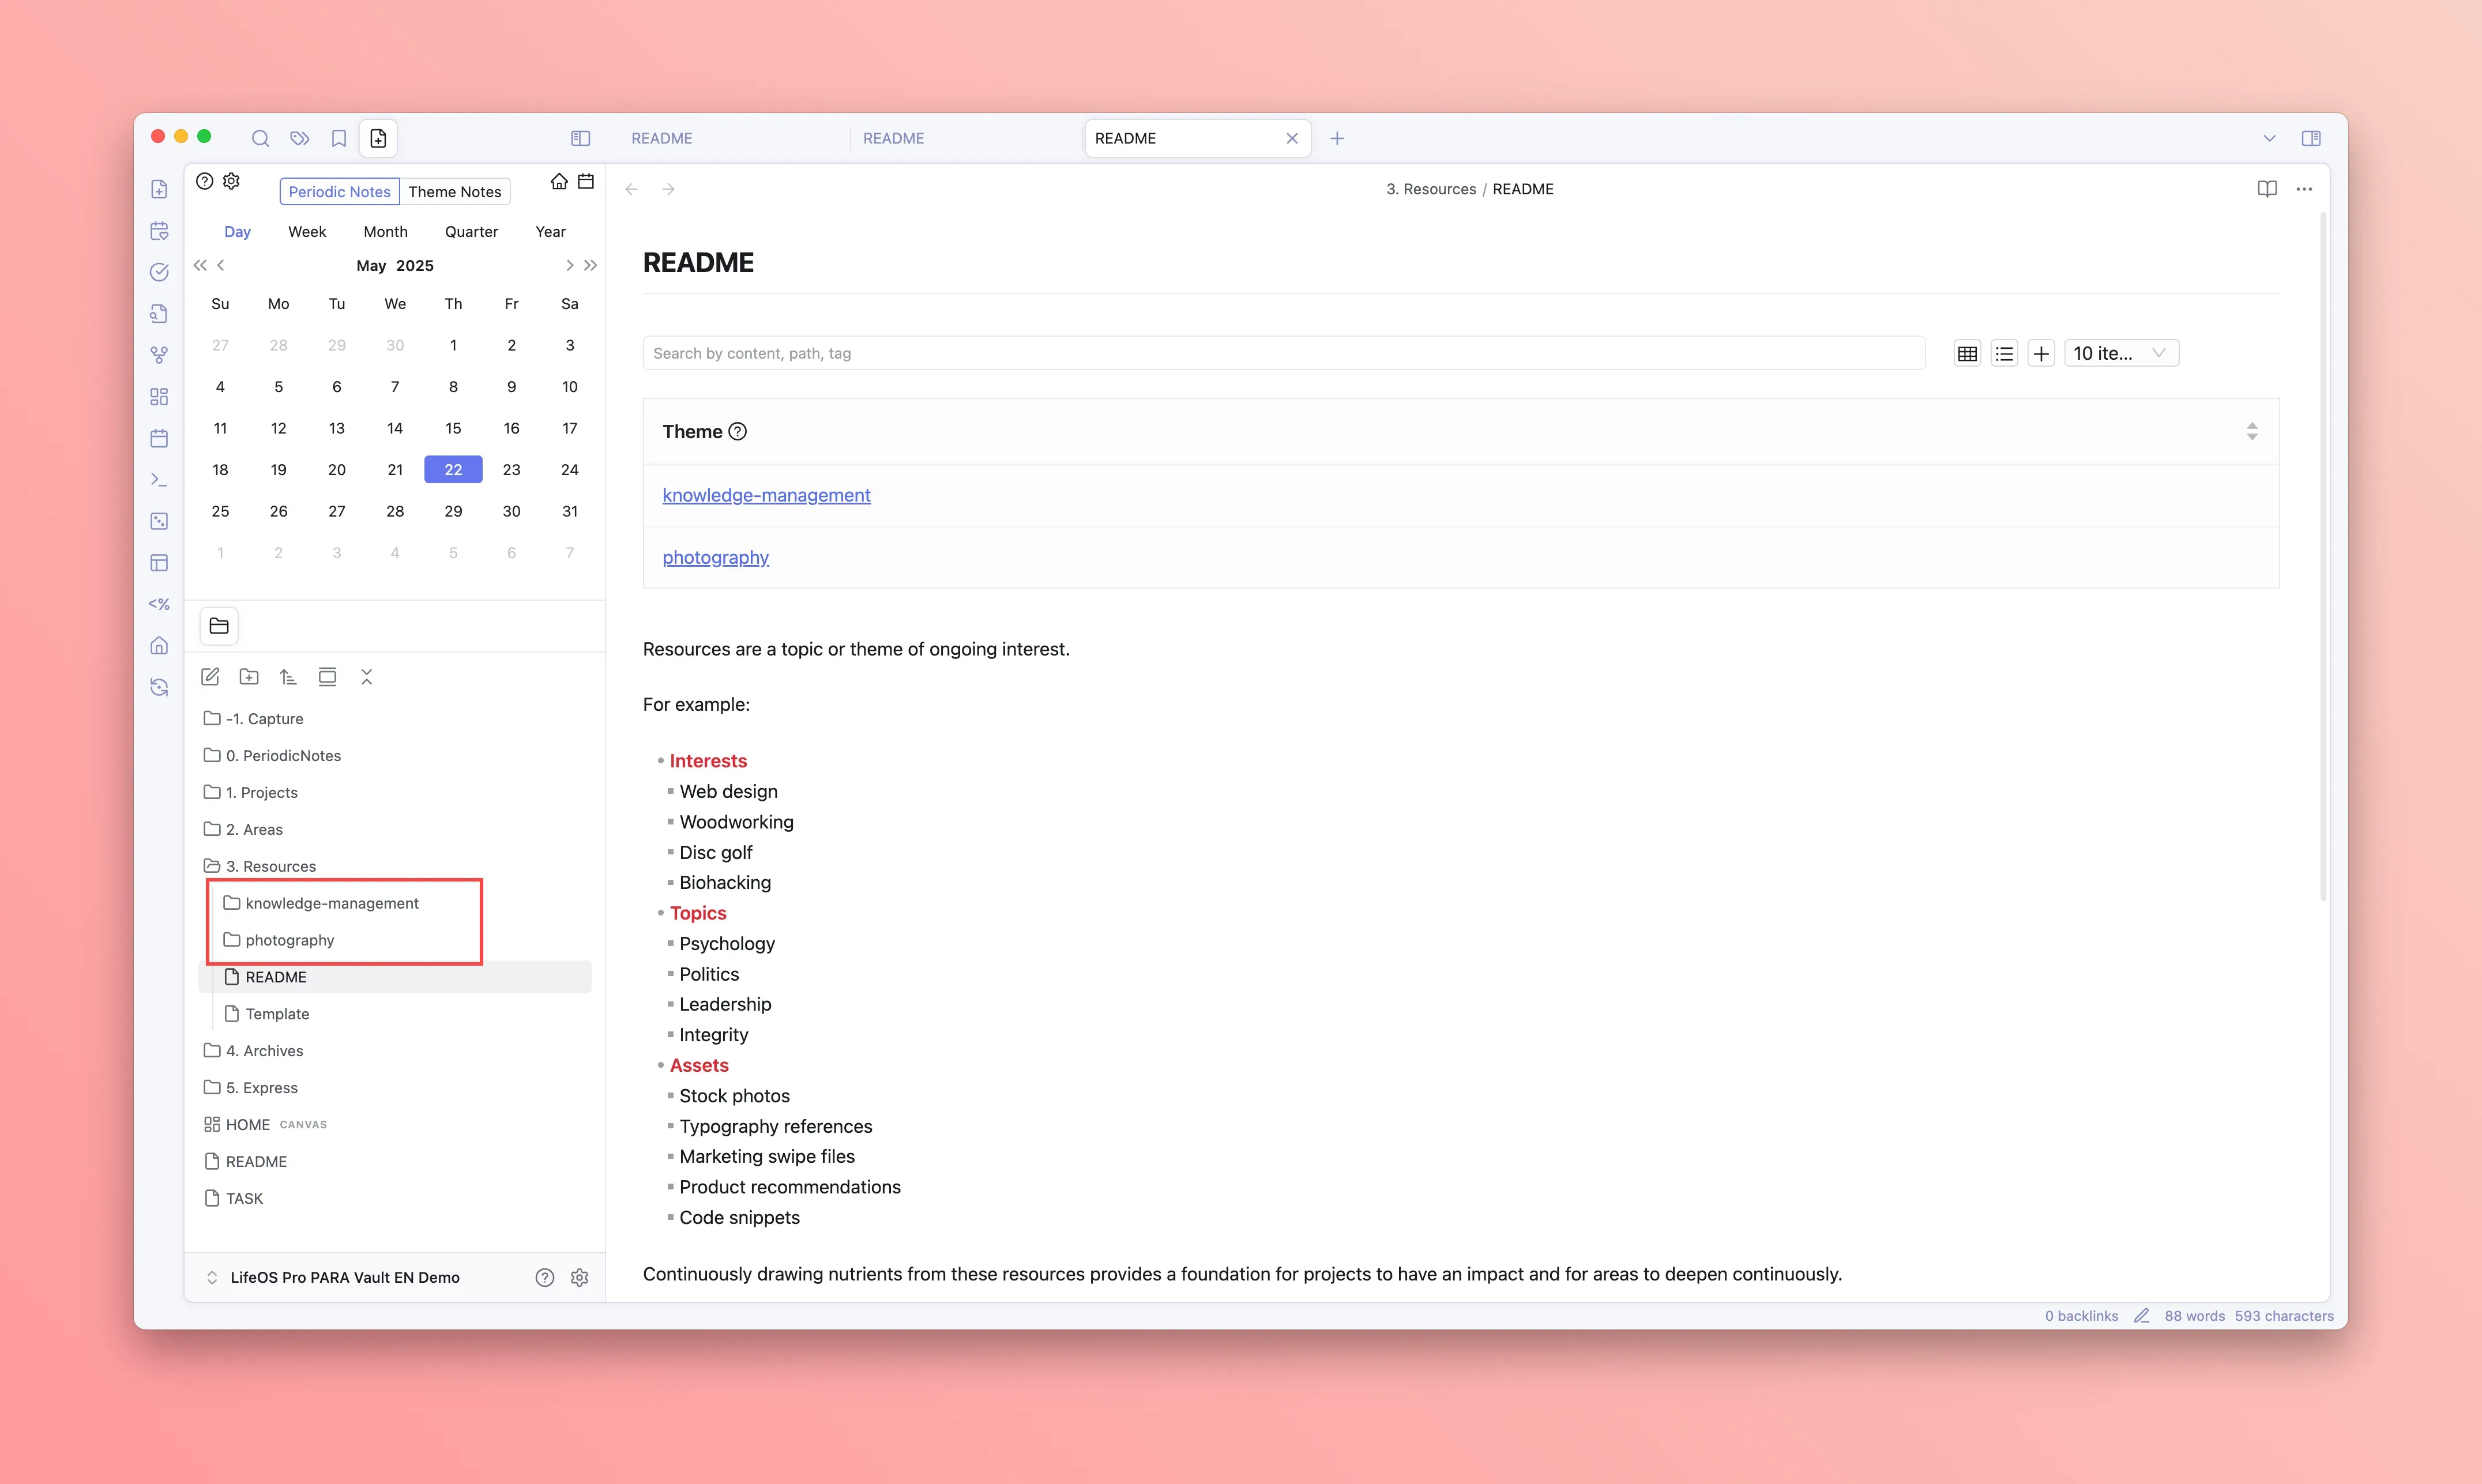The height and width of the screenshot is (1484, 2482).
Task: Open the photography theme link
Action: coord(715,557)
